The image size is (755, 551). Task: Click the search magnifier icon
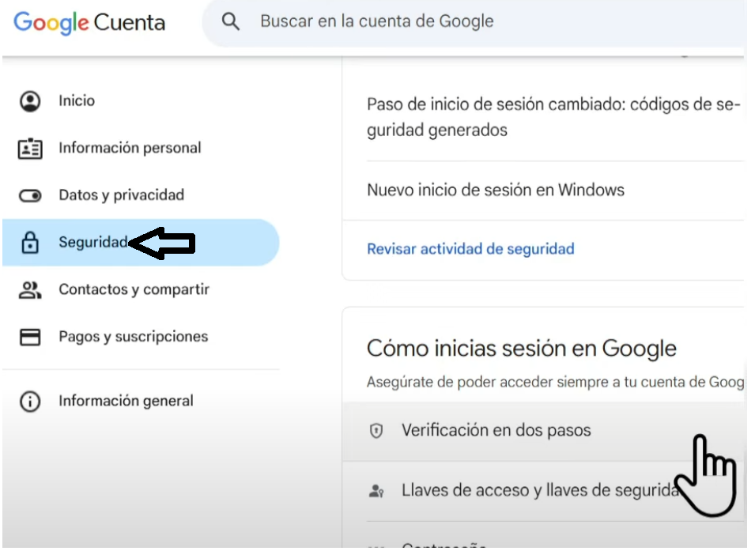pos(231,21)
